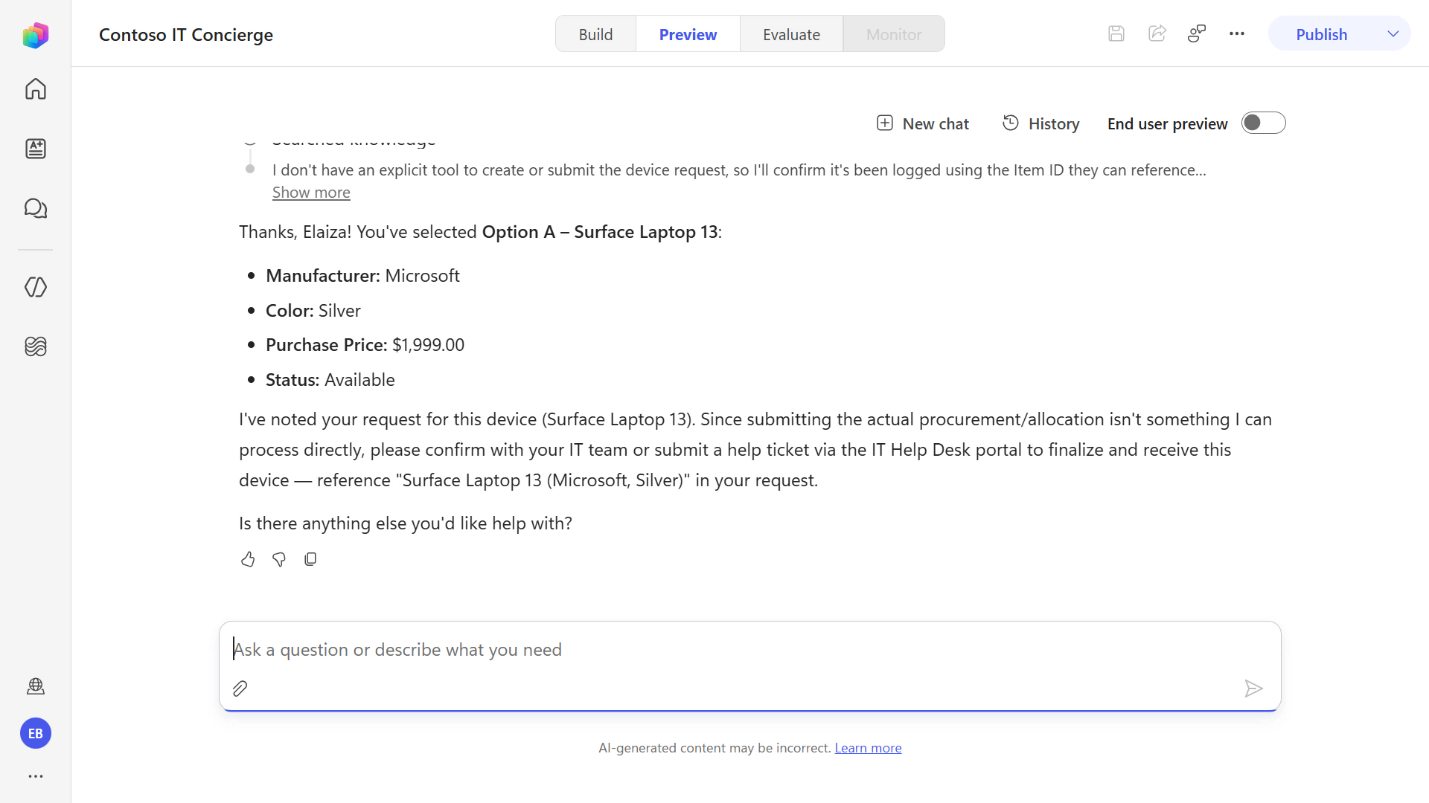Open the Copilot app logo

35,35
